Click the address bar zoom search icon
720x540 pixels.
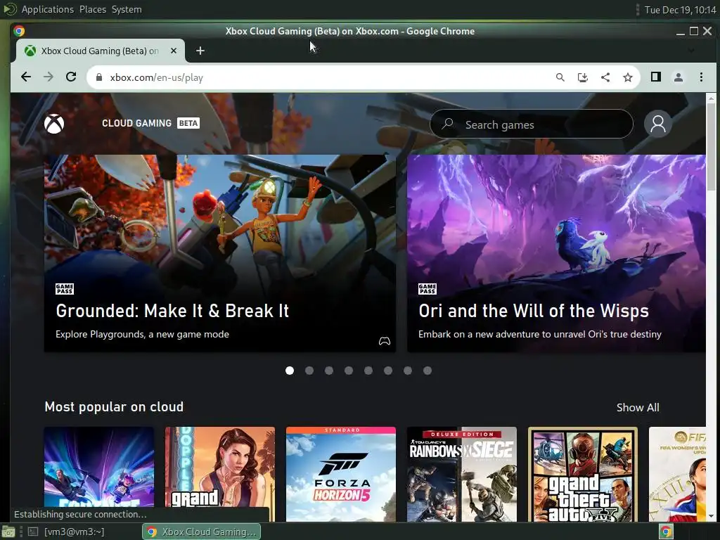[x=560, y=77]
